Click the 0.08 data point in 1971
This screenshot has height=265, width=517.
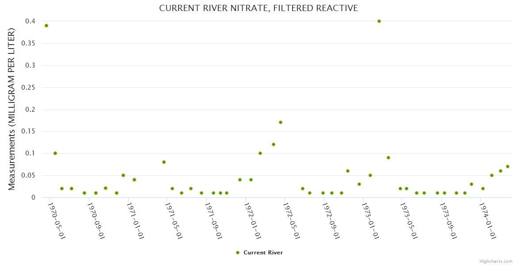pyautogui.click(x=164, y=162)
